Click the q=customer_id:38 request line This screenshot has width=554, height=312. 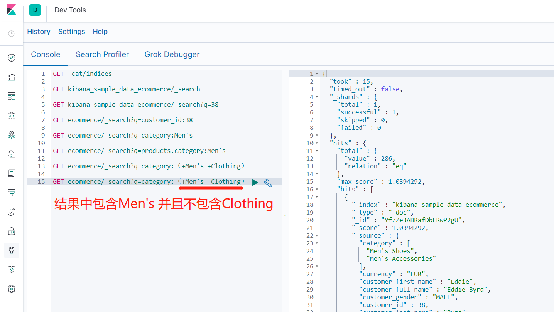pyautogui.click(x=123, y=120)
